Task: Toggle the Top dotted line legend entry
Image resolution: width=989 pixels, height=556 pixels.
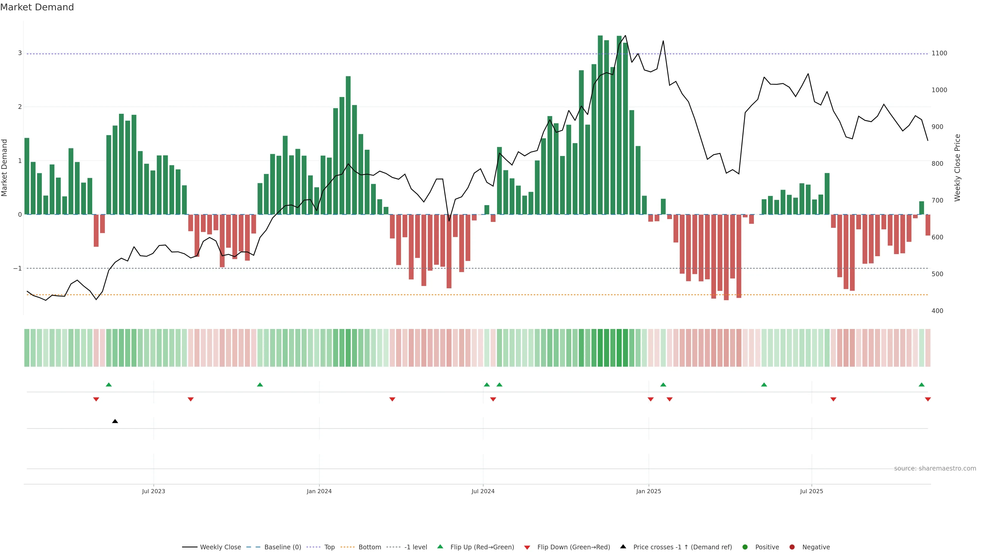Action: click(329, 547)
